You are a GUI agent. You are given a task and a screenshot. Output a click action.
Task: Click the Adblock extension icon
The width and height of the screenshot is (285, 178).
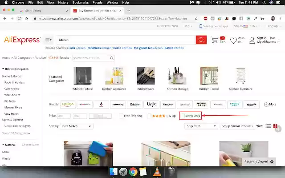pos(206,19)
